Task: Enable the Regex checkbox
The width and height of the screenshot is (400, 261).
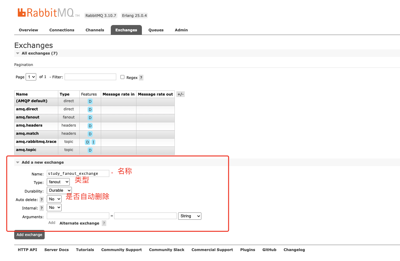Action: (122, 77)
